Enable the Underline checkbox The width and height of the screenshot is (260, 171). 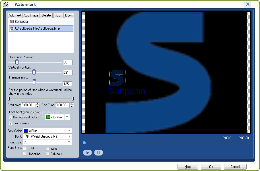pos(25,154)
